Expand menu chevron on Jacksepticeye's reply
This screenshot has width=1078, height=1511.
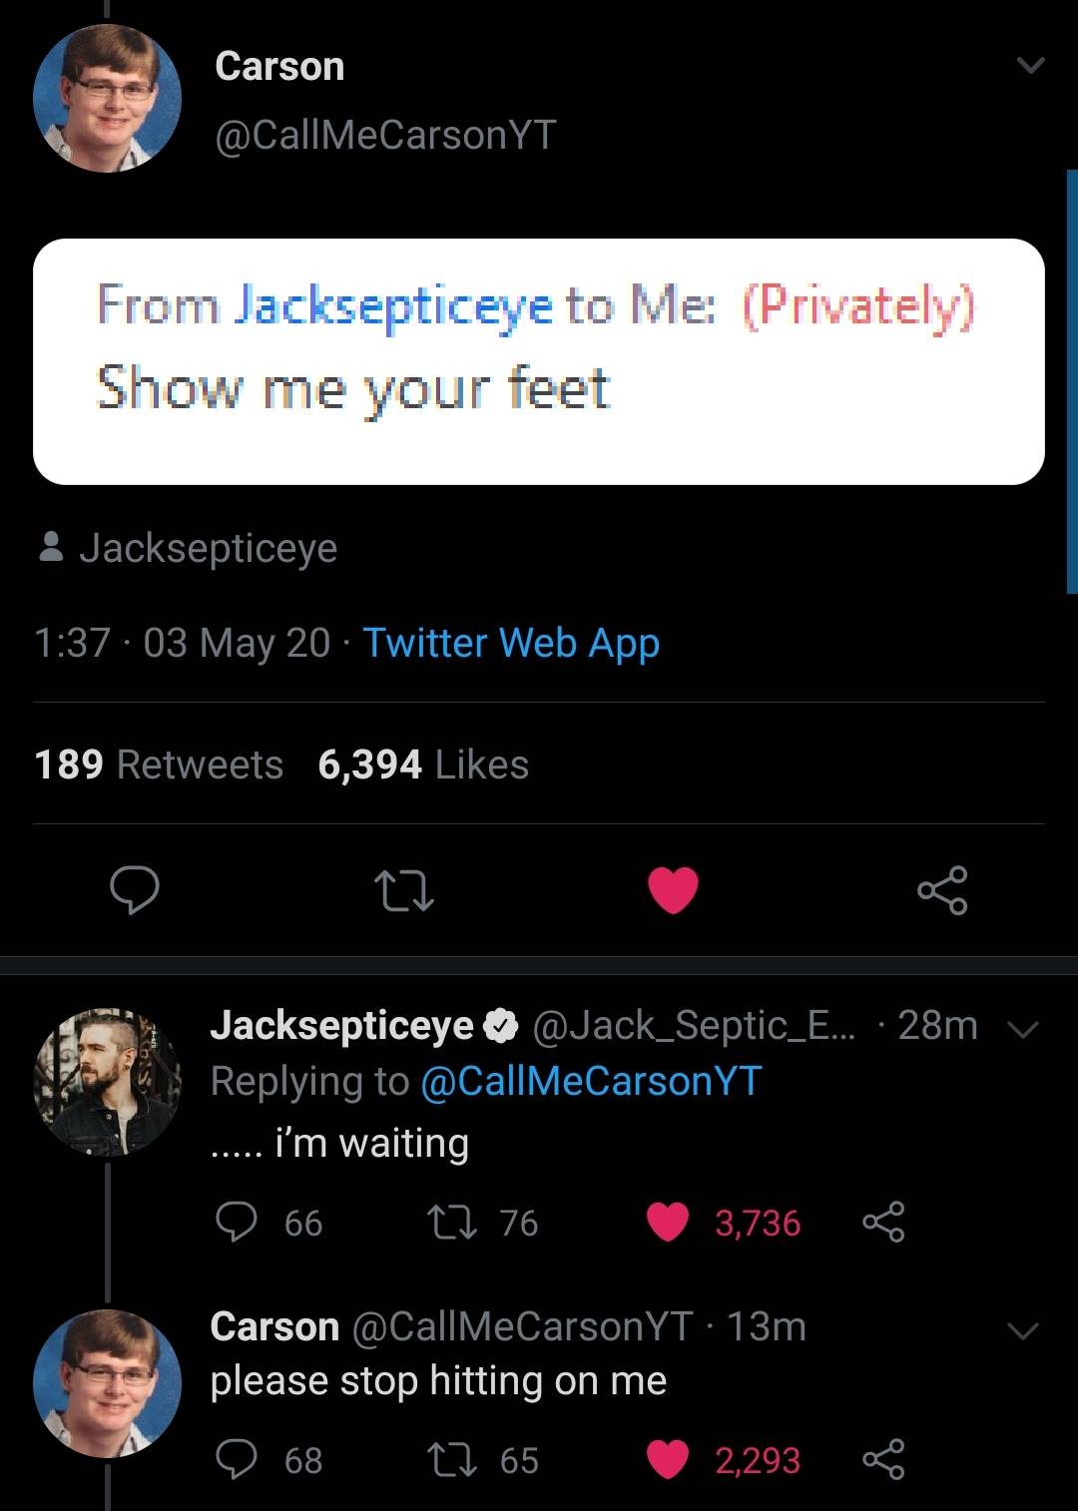(1023, 1028)
